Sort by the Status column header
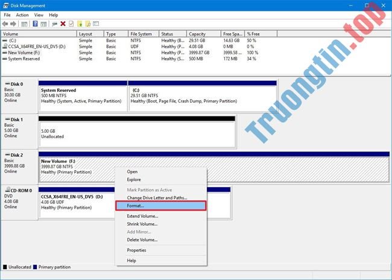The height and width of the screenshot is (280, 392). click(x=172, y=34)
